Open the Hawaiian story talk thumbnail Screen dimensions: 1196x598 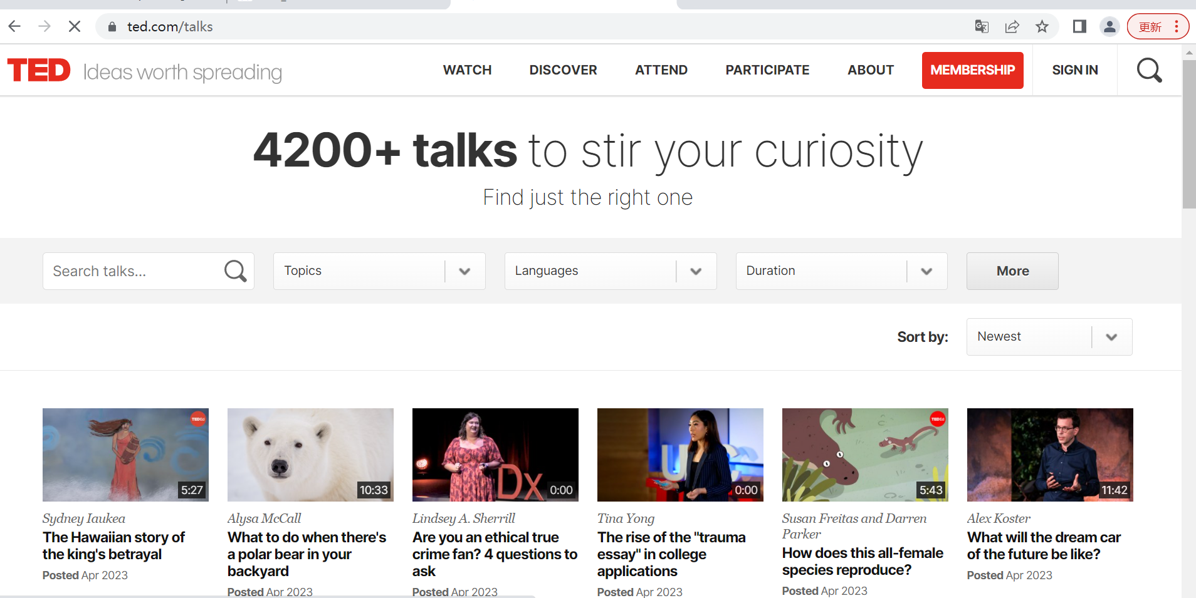(125, 455)
